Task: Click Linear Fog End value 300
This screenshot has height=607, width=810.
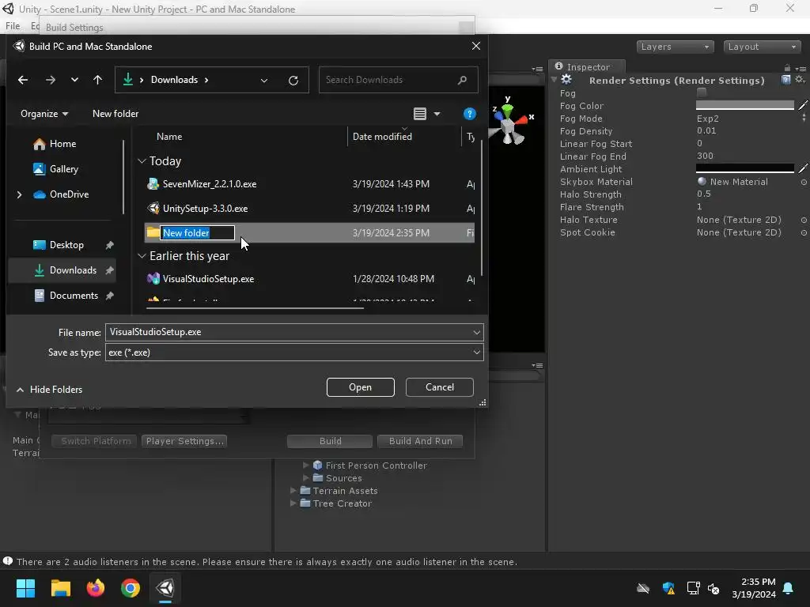Action: tap(705, 156)
